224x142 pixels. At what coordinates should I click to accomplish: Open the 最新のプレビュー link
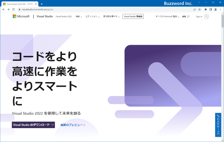pyautogui.click(x=73, y=125)
